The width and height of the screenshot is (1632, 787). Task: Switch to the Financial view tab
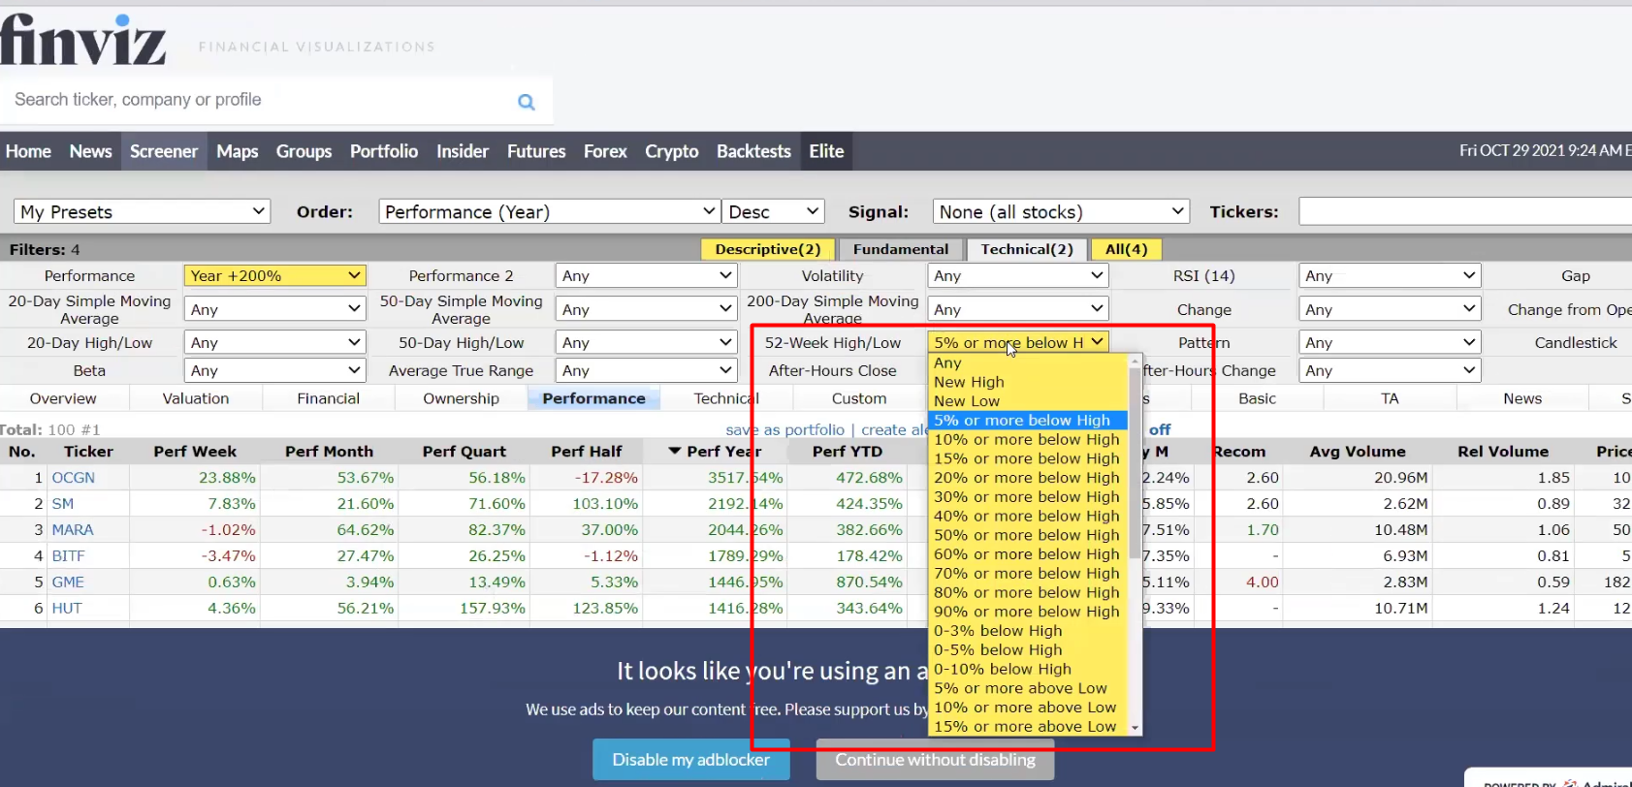[x=328, y=398]
